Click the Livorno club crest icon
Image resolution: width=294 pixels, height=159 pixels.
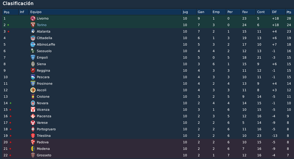pyautogui.click(x=33, y=18)
